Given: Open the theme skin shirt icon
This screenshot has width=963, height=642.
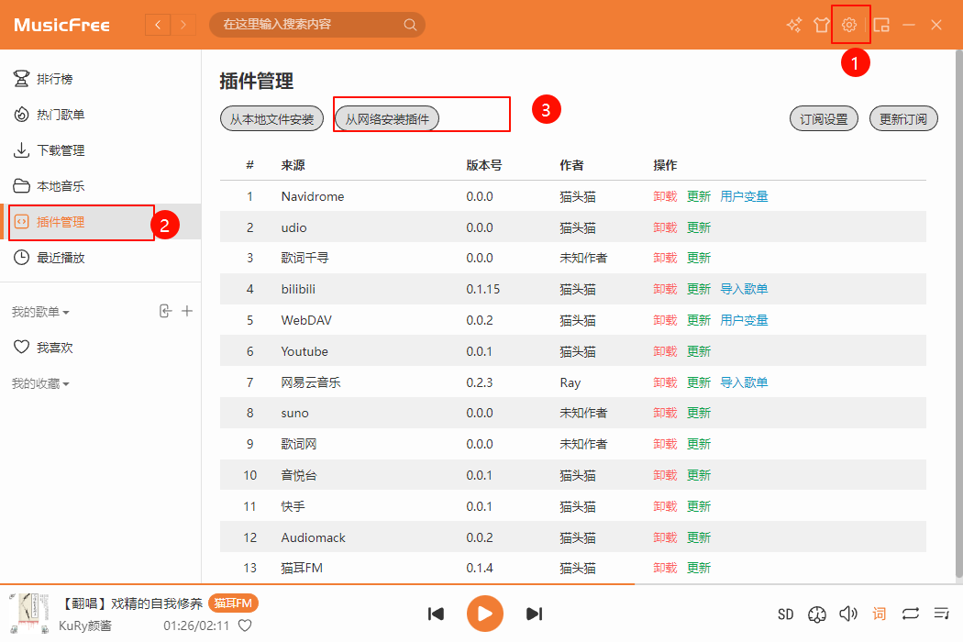Looking at the screenshot, I should pos(822,25).
